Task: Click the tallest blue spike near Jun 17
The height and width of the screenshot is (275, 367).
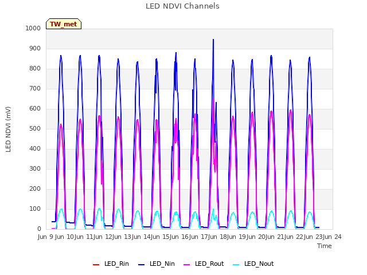Action: click(x=213, y=40)
